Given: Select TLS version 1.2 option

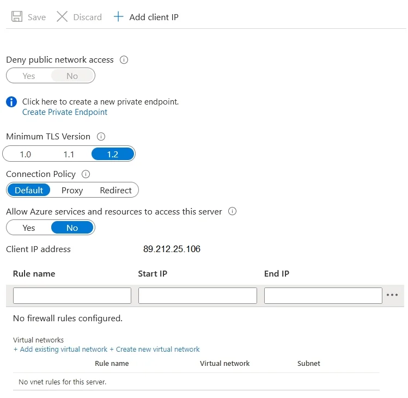Looking at the screenshot, I should coord(113,154).
